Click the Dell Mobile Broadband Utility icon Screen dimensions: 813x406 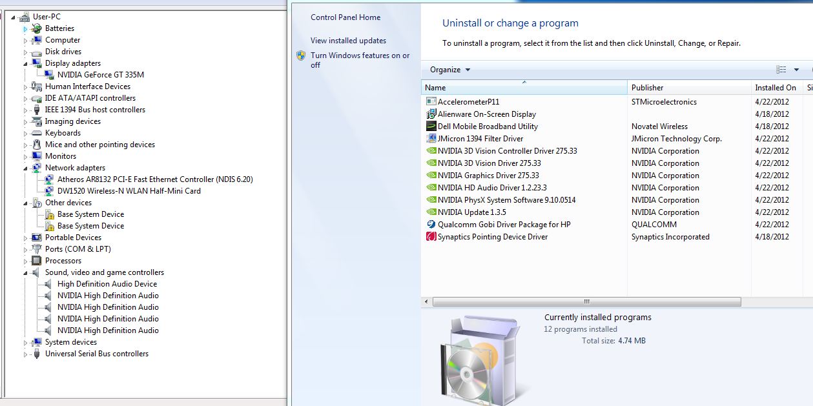tap(431, 127)
